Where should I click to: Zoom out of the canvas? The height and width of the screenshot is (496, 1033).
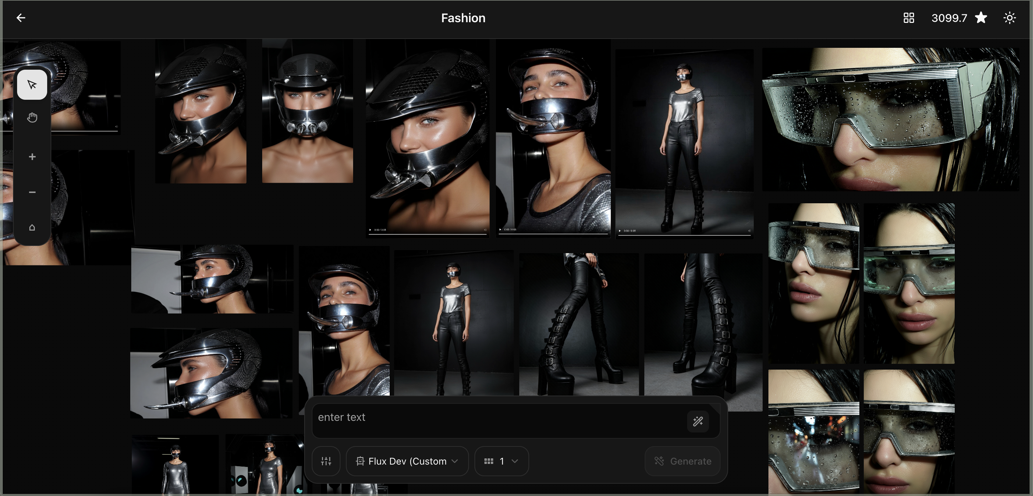[x=32, y=192]
